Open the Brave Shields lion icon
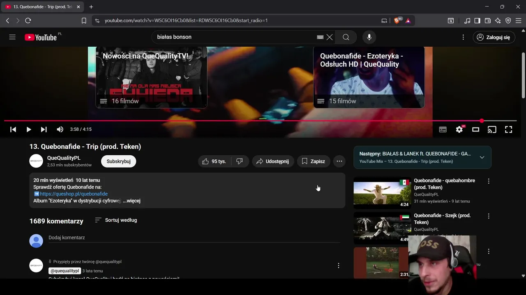 (397, 20)
